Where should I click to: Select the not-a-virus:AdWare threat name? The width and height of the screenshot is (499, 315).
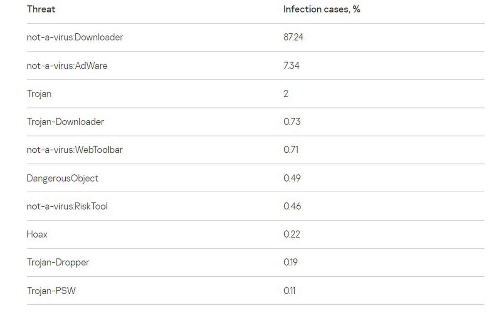click(67, 66)
